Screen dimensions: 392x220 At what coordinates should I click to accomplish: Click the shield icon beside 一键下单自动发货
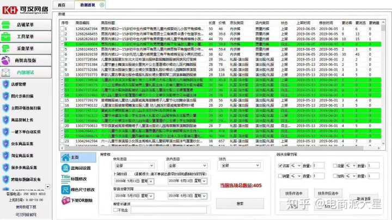(6, 132)
